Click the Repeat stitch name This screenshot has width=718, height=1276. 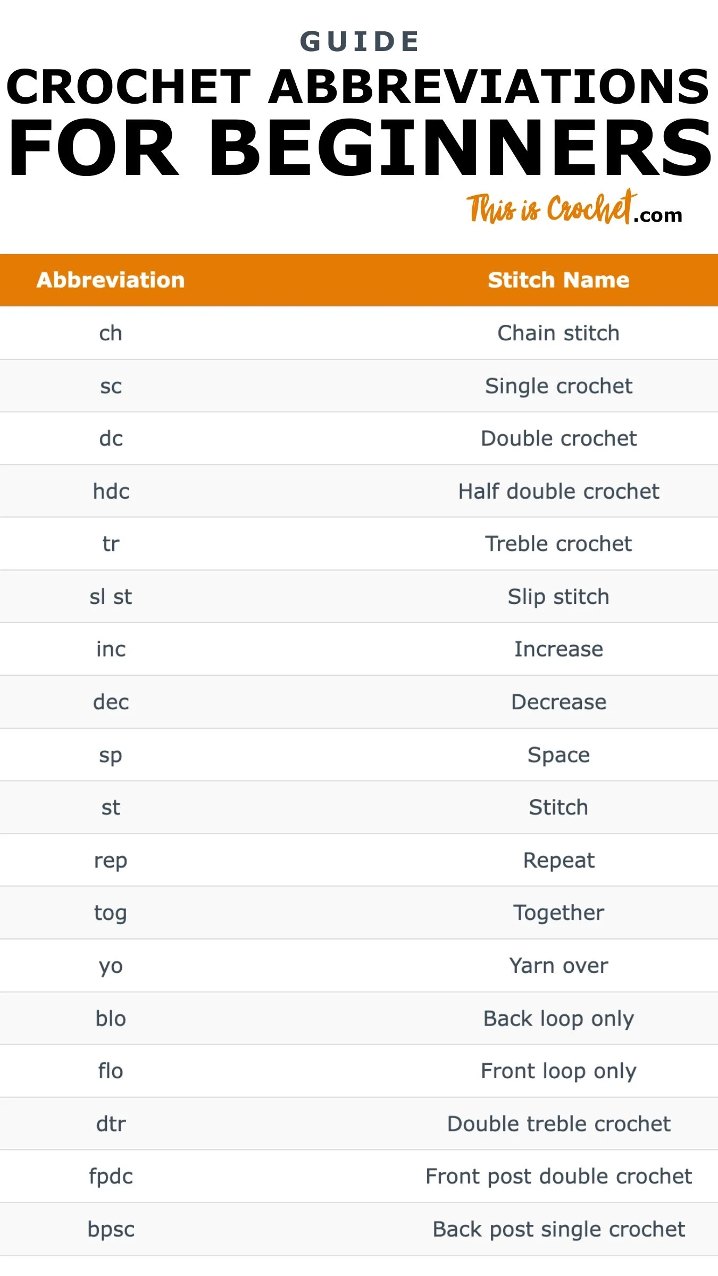[x=558, y=860]
